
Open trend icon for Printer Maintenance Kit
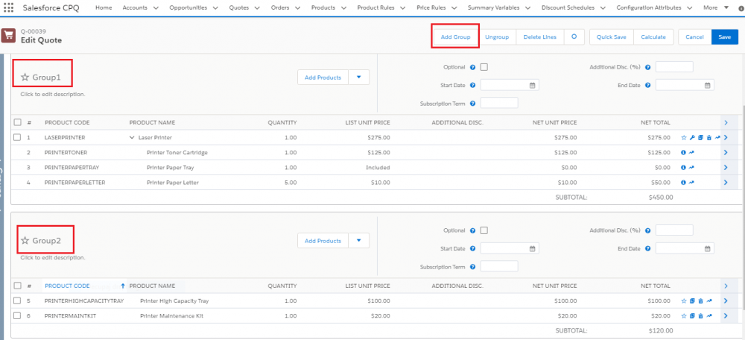[x=709, y=315]
